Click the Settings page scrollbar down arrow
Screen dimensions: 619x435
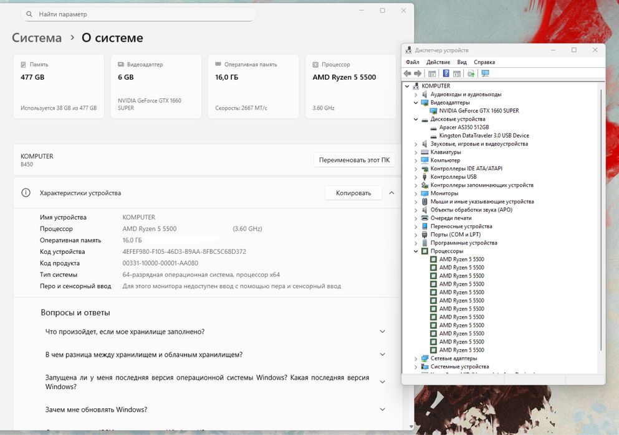(x=411, y=427)
